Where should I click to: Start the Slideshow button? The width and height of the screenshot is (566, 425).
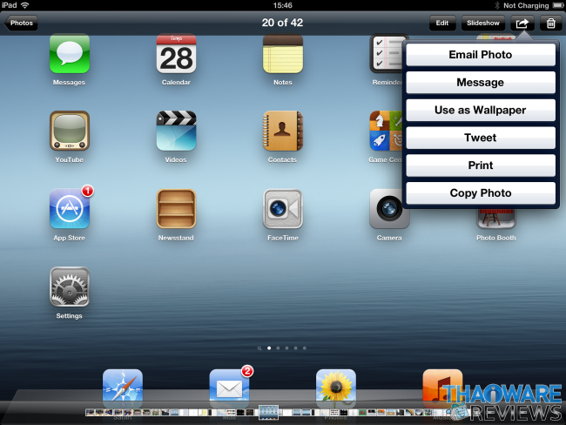(x=483, y=24)
